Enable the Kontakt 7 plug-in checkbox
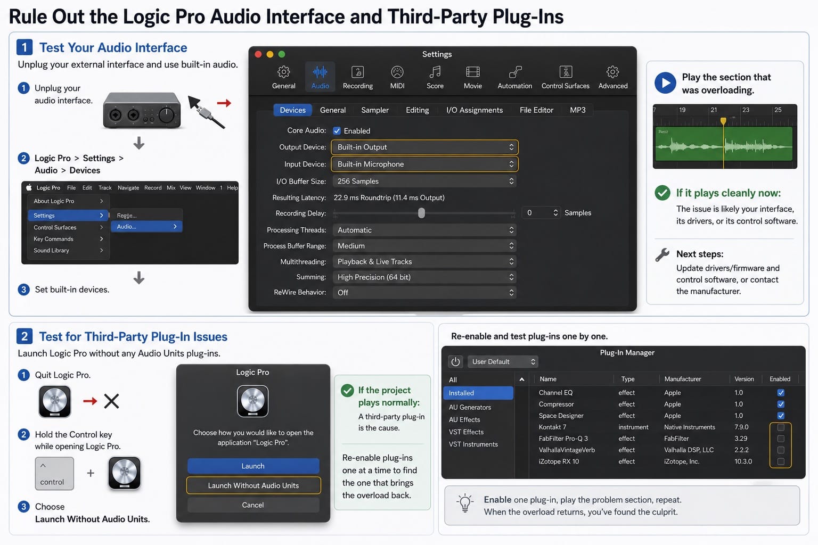The height and width of the screenshot is (545, 818). point(781,427)
